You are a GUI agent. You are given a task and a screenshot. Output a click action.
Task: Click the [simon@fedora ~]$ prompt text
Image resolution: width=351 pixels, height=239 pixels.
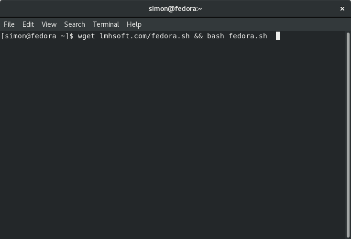37,36
